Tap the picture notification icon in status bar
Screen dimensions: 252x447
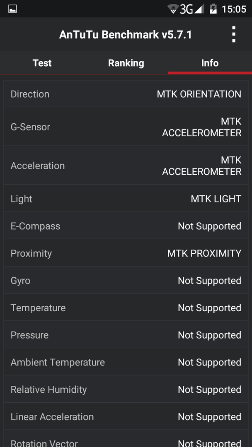tap(12, 9)
